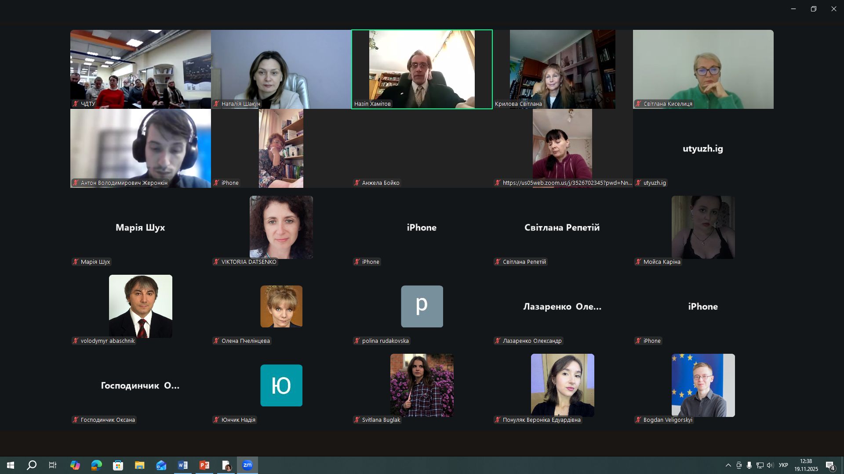
Task: Click the taskbar microphone tray icon
Action: (x=749, y=465)
